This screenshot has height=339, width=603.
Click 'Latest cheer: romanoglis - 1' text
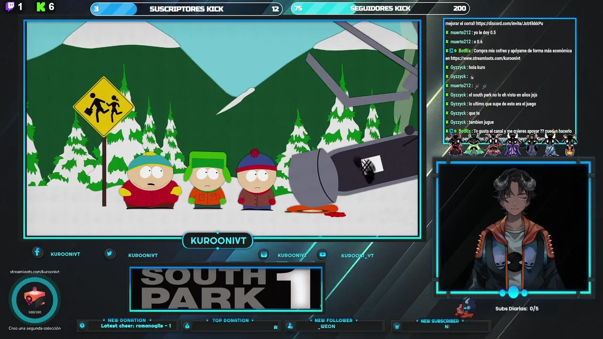[136, 326]
